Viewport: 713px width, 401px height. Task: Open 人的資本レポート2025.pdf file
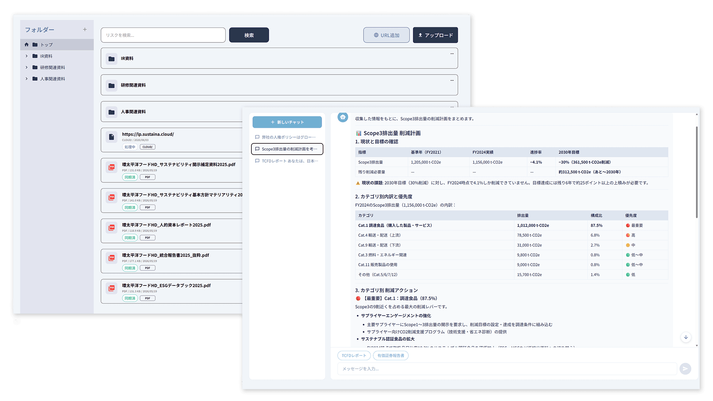(x=166, y=225)
